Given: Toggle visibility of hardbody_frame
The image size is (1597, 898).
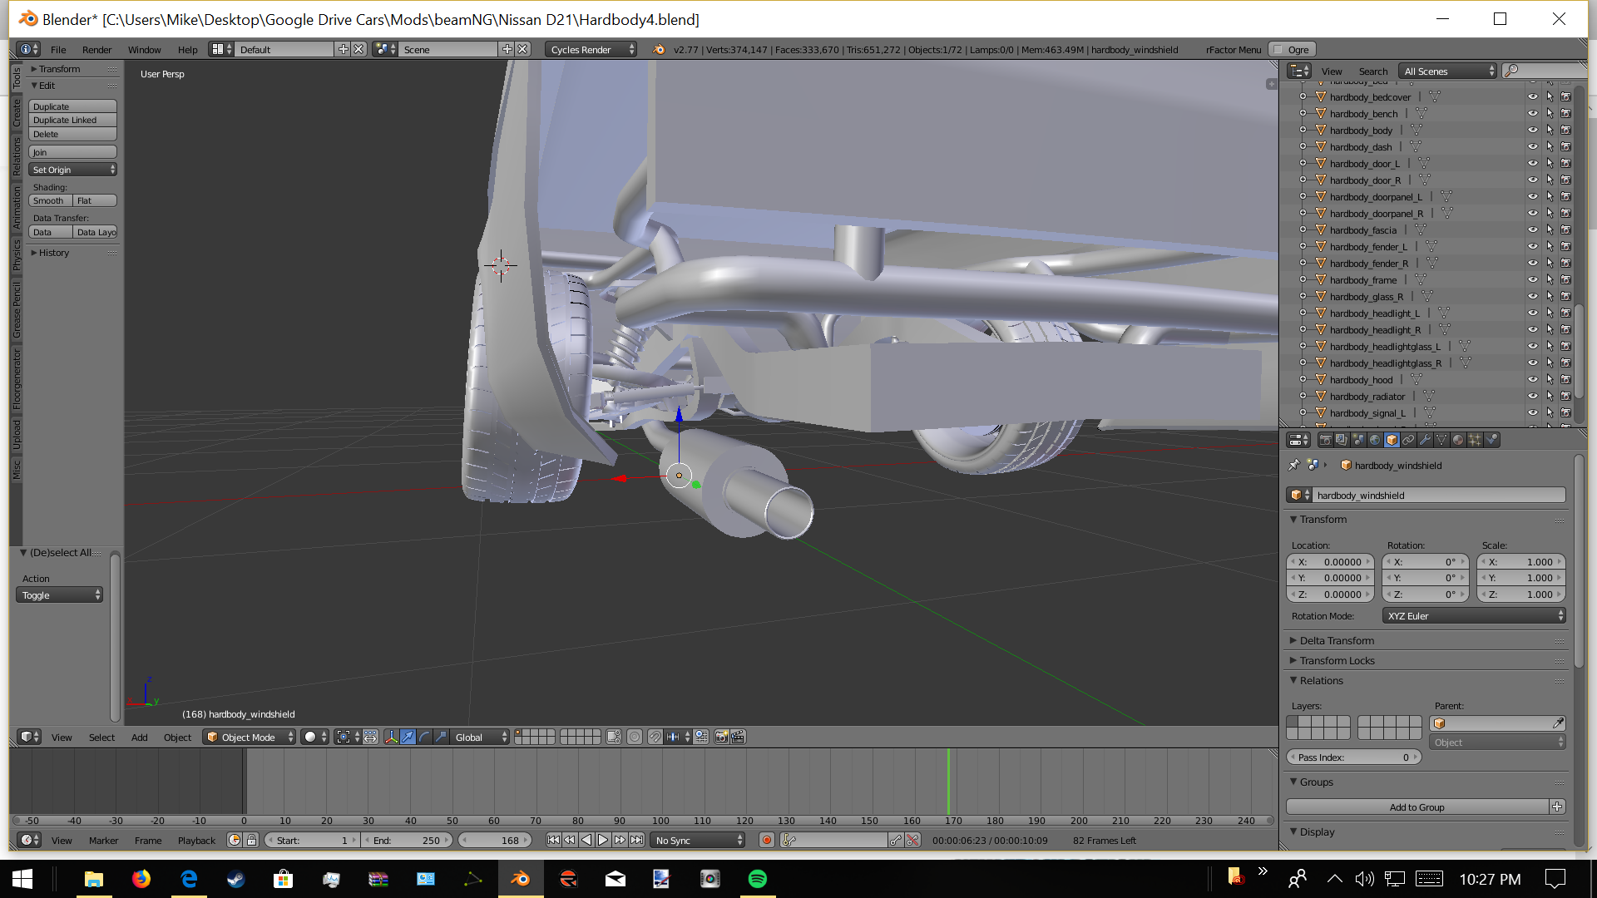Looking at the screenshot, I should click(1532, 280).
